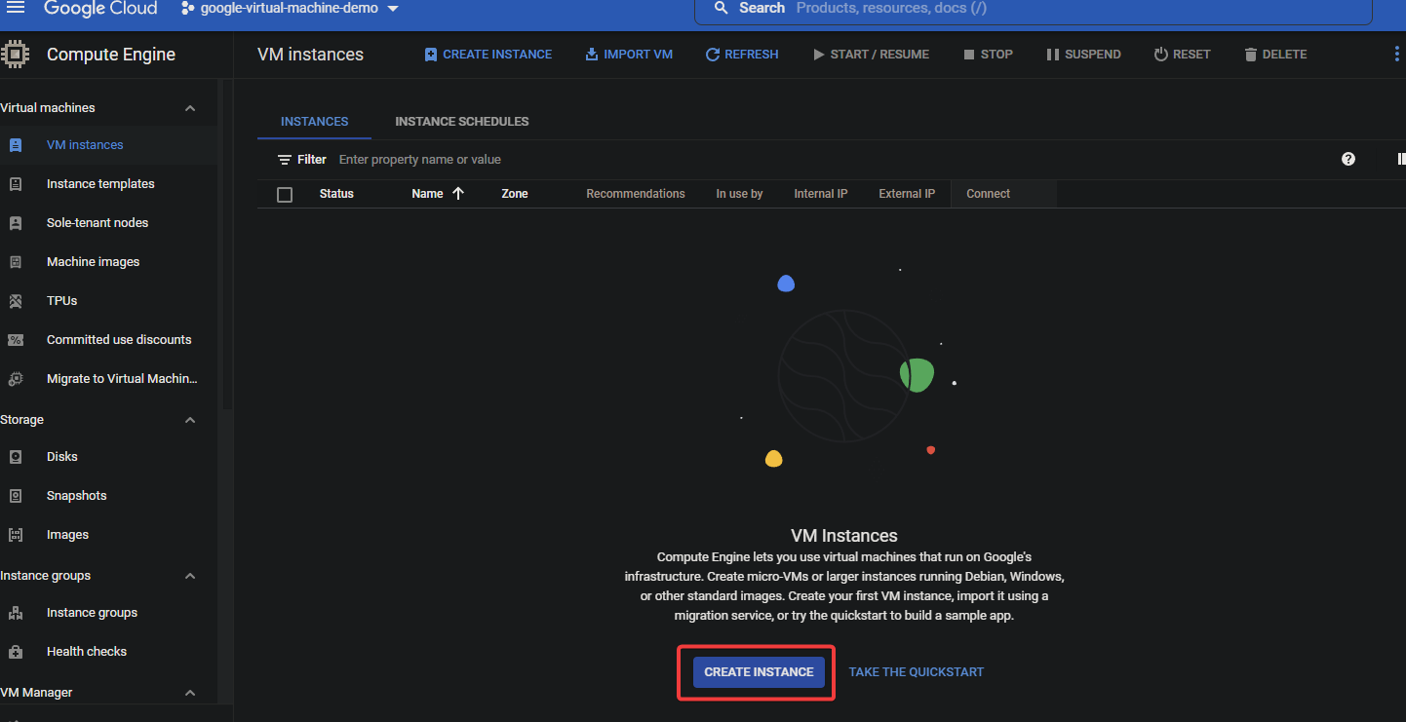Viewport: 1406px width, 722px height.
Task: Click Reset toolbar button
Action: 1182,55
